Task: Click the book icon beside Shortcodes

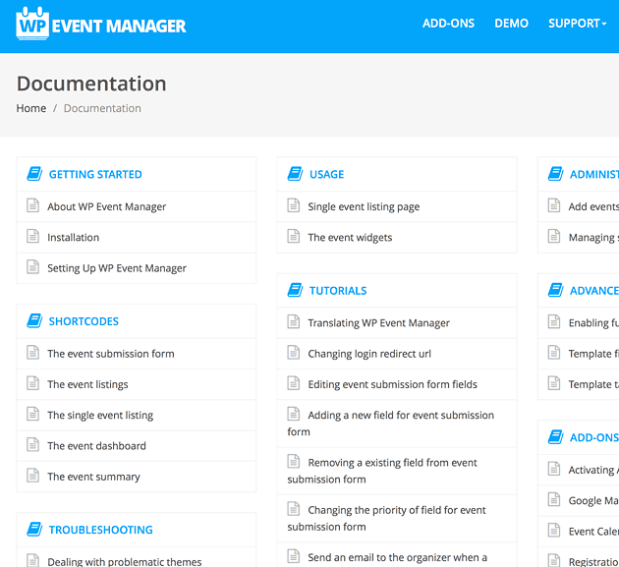Action: point(34,320)
